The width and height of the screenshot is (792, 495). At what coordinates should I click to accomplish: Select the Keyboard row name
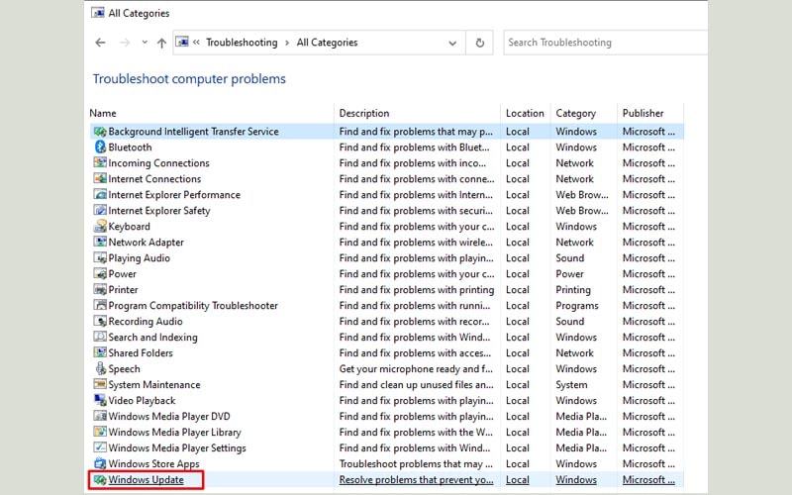tap(130, 227)
